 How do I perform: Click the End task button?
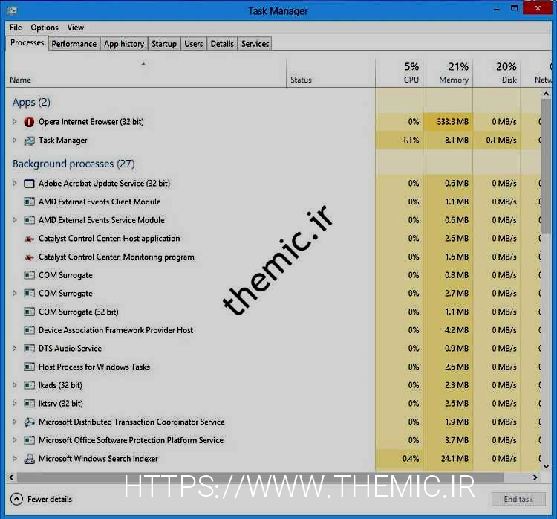(518, 499)
